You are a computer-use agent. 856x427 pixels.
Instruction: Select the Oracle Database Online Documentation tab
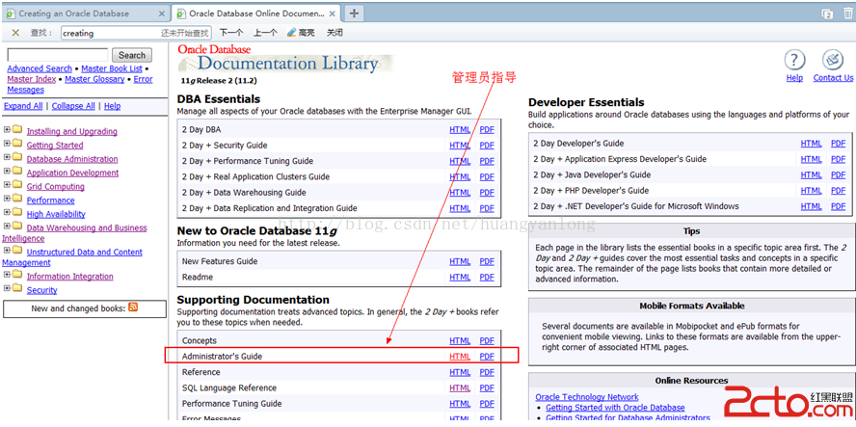tap(254, 13)
